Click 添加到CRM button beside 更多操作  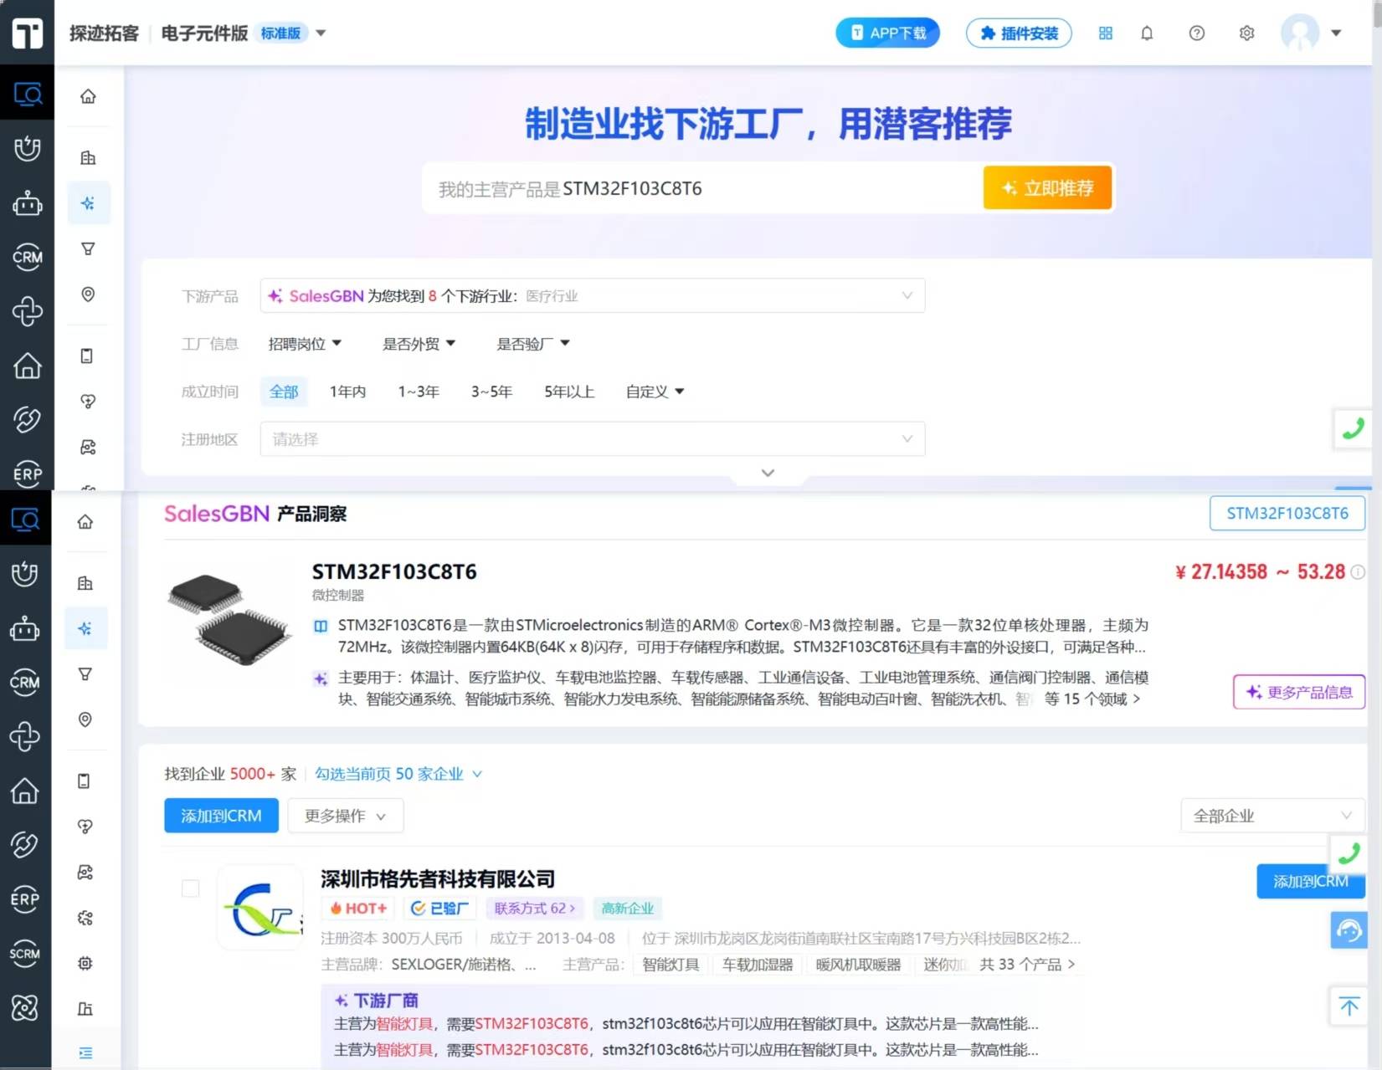pyautogui.click(x=221, y=816)
